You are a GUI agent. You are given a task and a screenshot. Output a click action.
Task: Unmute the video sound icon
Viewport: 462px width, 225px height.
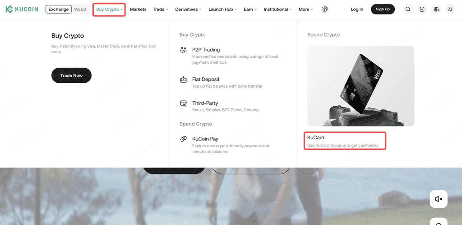point(439,199)
